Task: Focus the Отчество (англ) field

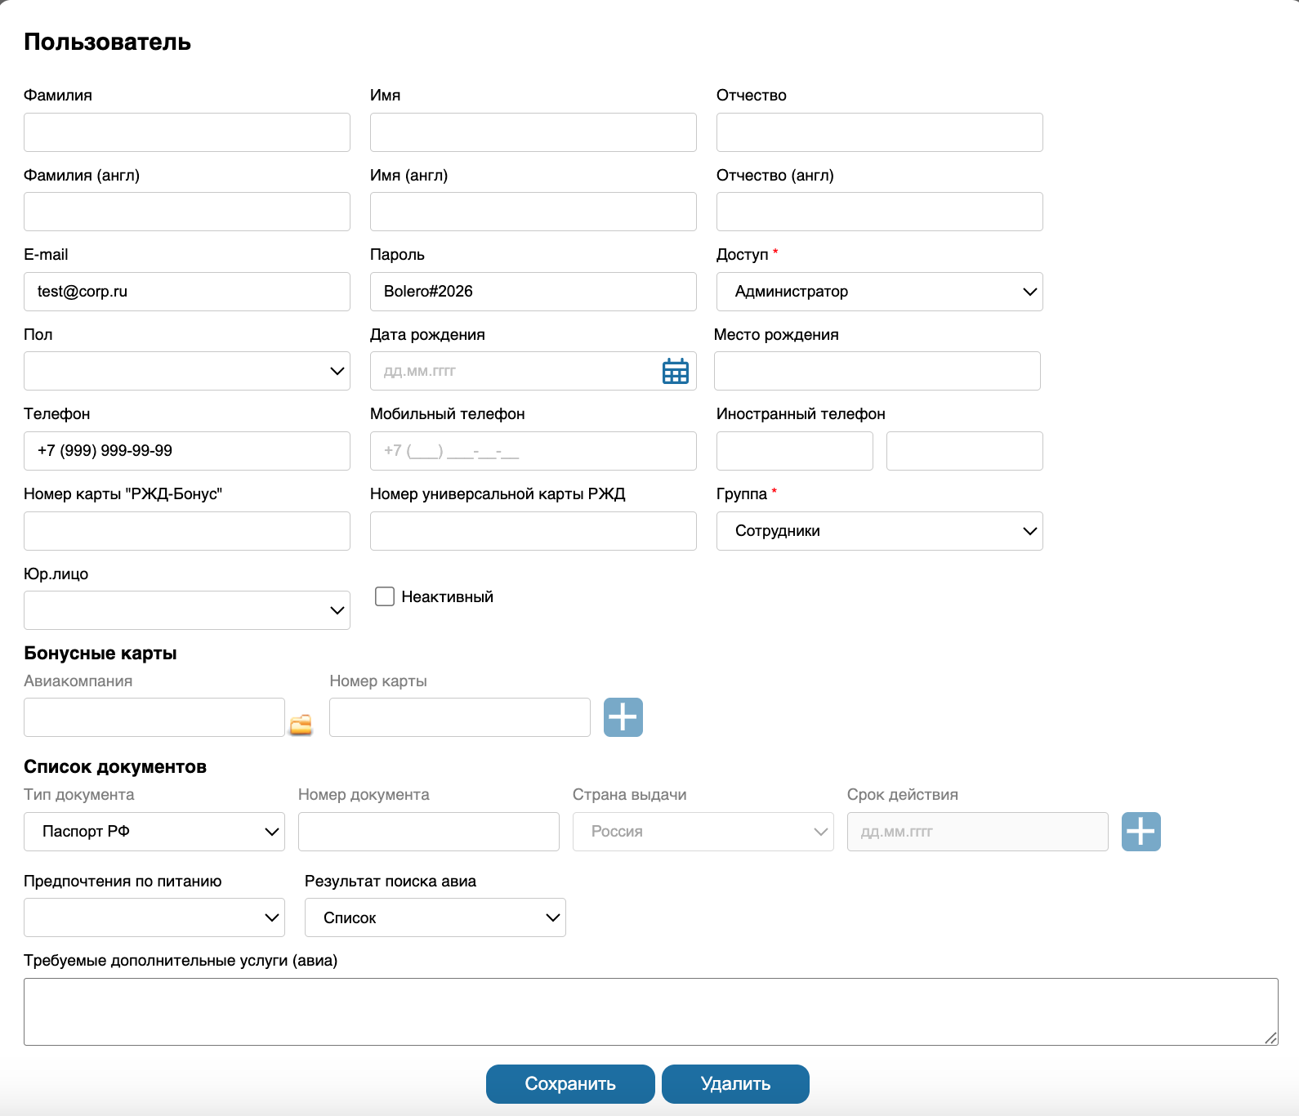Action: (880, 212)
